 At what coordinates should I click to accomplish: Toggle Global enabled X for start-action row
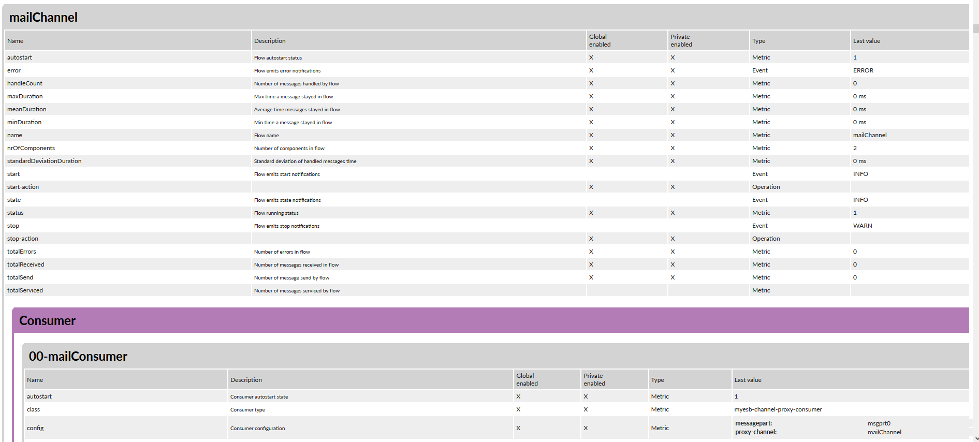(591, 187)
